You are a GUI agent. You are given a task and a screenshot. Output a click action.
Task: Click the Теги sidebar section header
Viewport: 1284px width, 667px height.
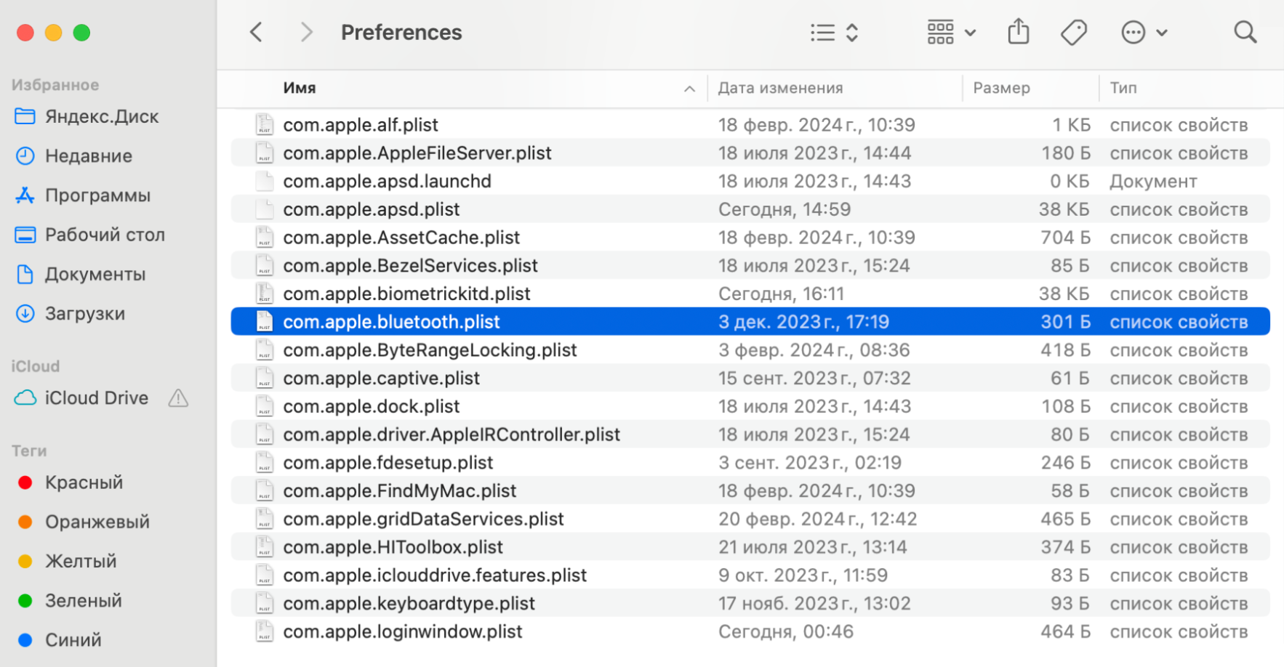click(x=29, y=451)
